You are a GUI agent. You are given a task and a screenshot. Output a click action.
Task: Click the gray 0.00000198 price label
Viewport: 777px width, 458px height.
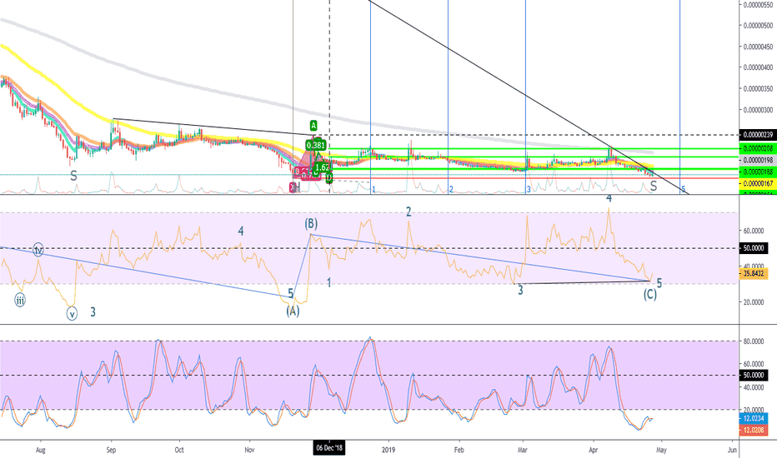[x=758, y=161]
